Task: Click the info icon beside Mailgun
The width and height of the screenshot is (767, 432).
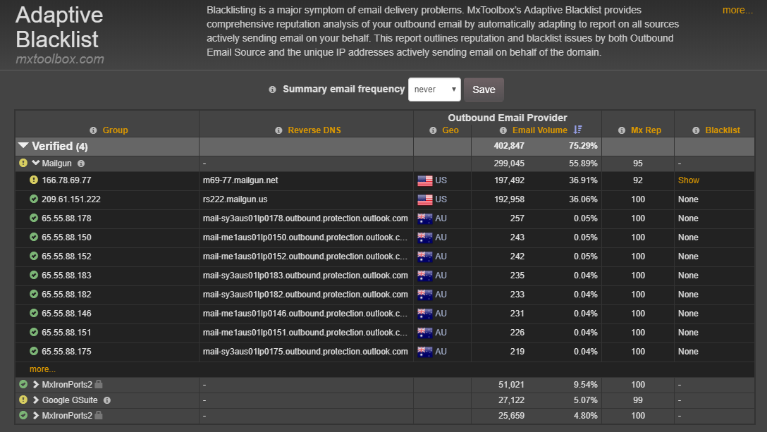Action: click(81, 163)
